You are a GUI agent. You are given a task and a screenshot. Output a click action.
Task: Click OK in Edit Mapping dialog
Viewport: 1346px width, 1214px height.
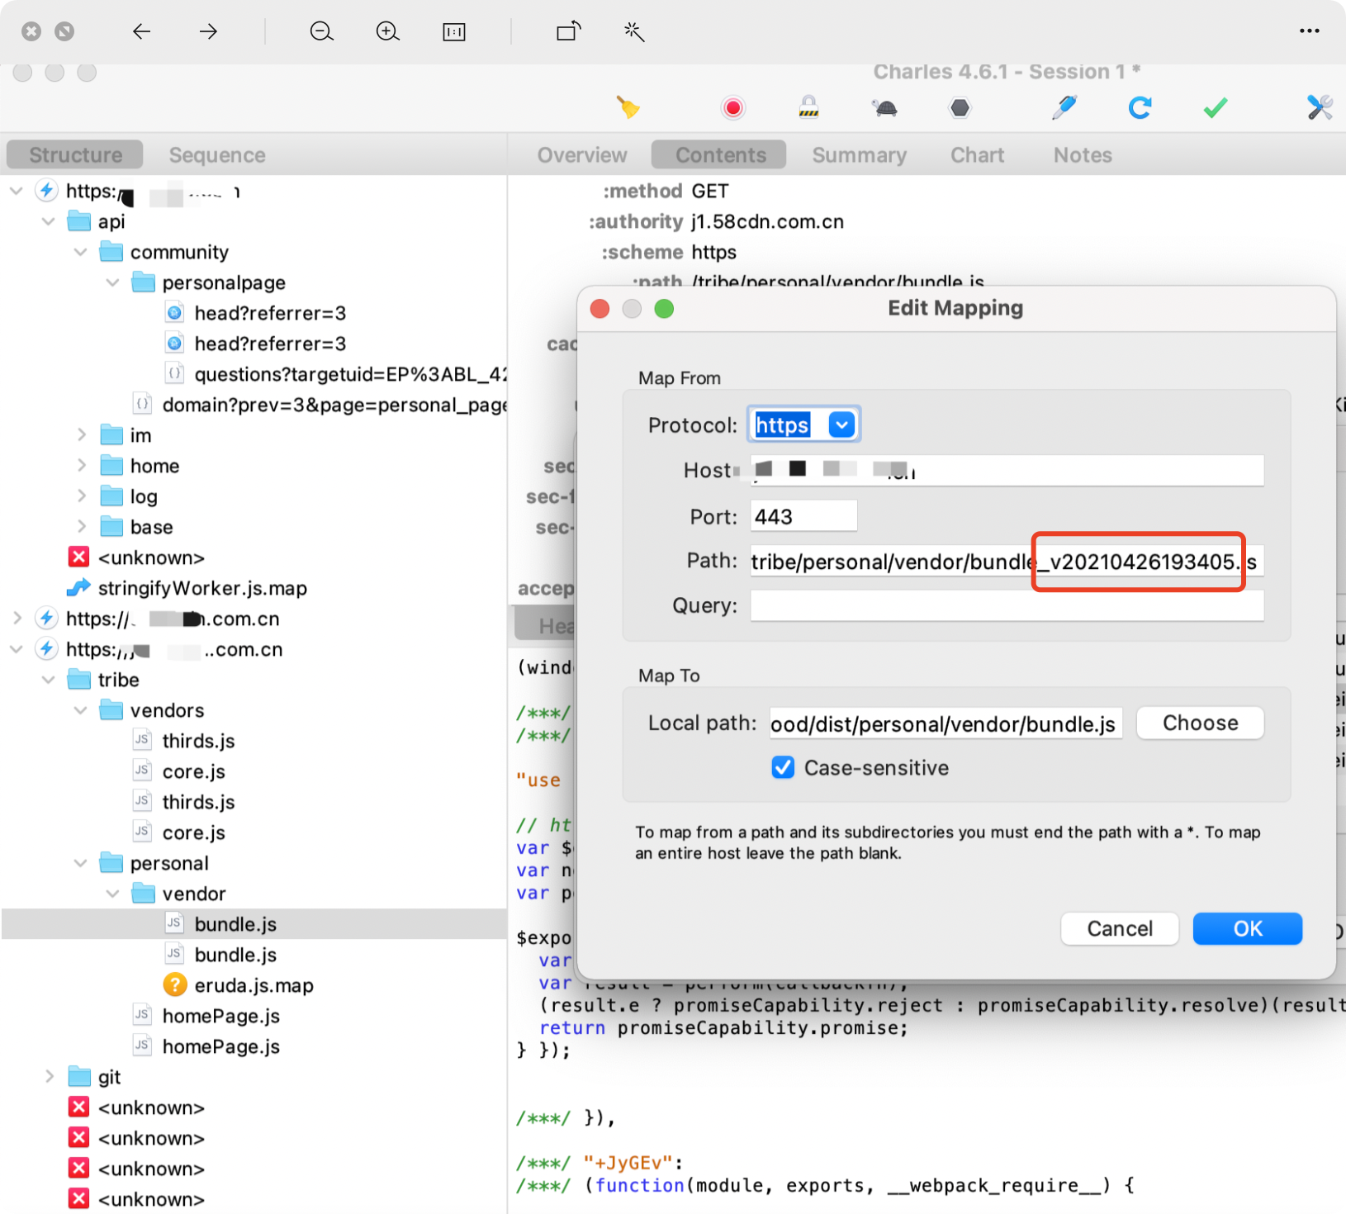(x=1248, y=929)
